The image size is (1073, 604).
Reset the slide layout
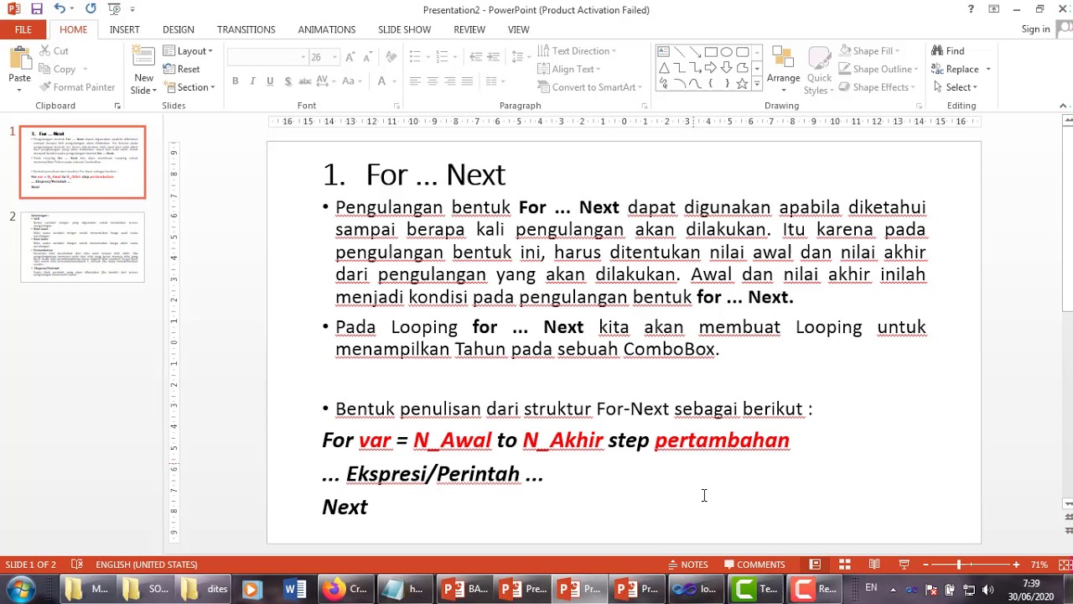(181, 69)
